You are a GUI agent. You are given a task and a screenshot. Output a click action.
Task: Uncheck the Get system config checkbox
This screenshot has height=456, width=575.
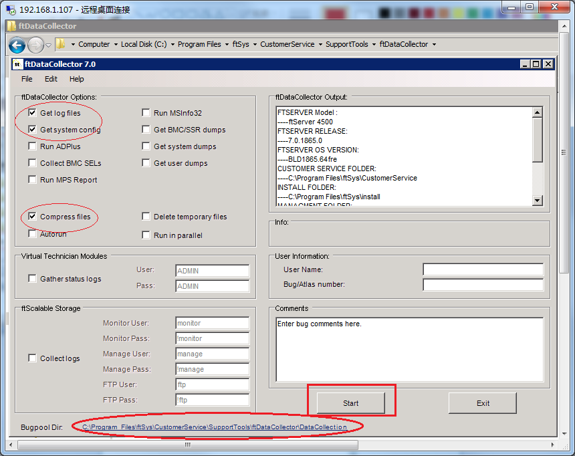[x=32, y=129]
